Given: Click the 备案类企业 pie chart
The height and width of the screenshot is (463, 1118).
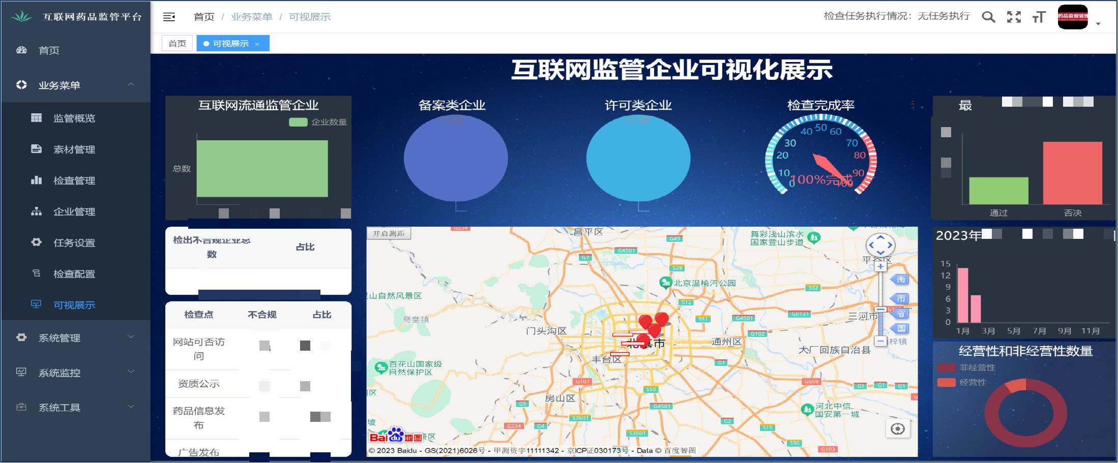Looking at the screenshot, I should (456, 158).
